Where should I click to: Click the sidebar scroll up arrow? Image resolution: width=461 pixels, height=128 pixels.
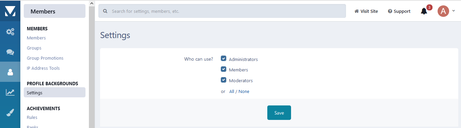click(92, 3)
